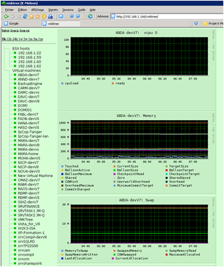Open the Édition menu

point(22,10)
